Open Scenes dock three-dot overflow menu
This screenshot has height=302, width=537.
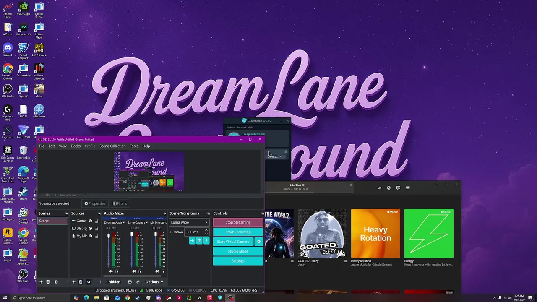67,282
